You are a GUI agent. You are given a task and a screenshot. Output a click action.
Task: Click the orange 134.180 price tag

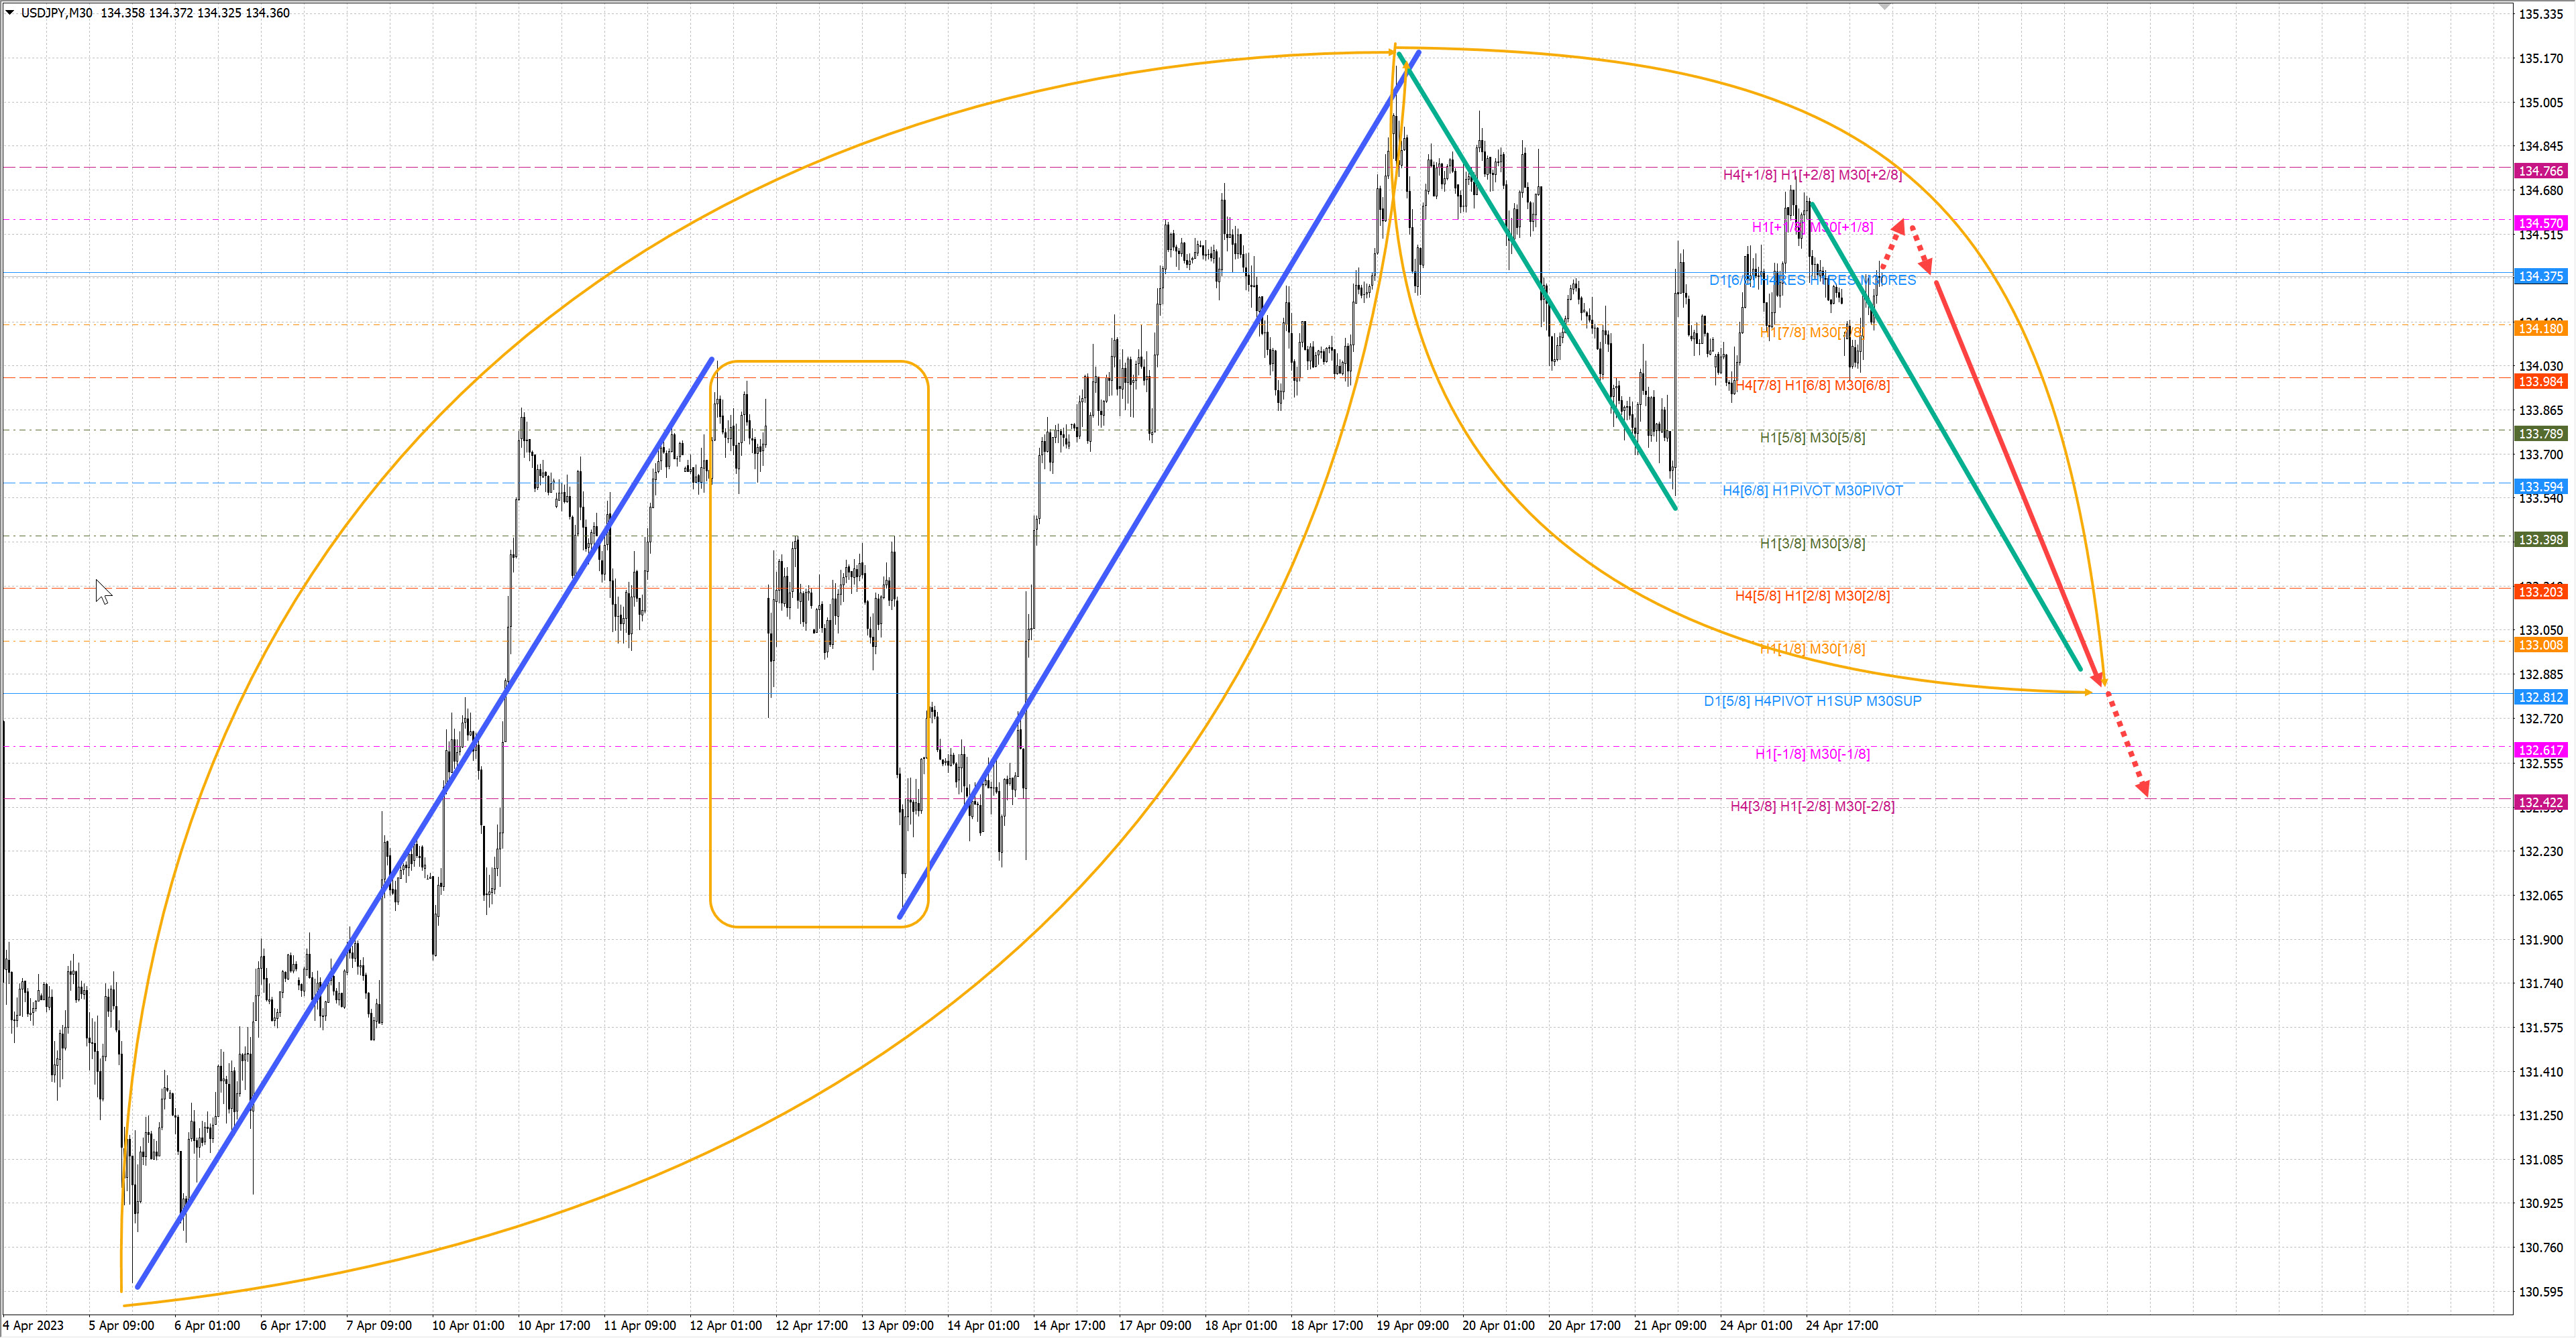2540,328
